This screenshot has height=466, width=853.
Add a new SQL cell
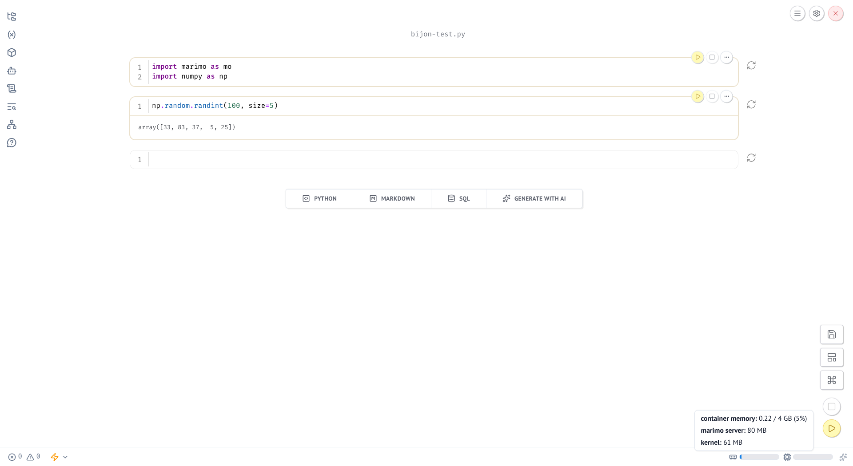459,198
